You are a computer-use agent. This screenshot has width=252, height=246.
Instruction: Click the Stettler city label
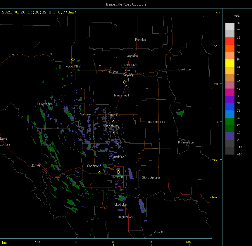point(185,69)
